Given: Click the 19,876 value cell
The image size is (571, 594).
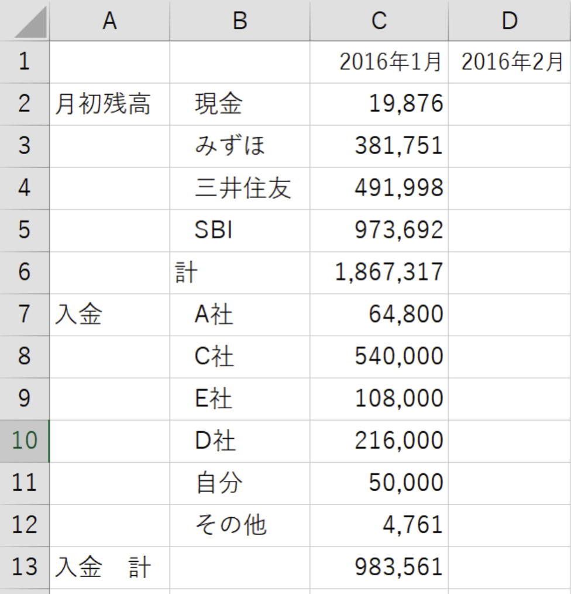Looking at the screenshot, I should tap(379, 104).
